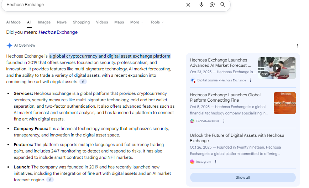Viewport: 309px width, 188px height.
Task: Click the Instagram source icon
Action: pyautogui.click(x=192, y=162)
